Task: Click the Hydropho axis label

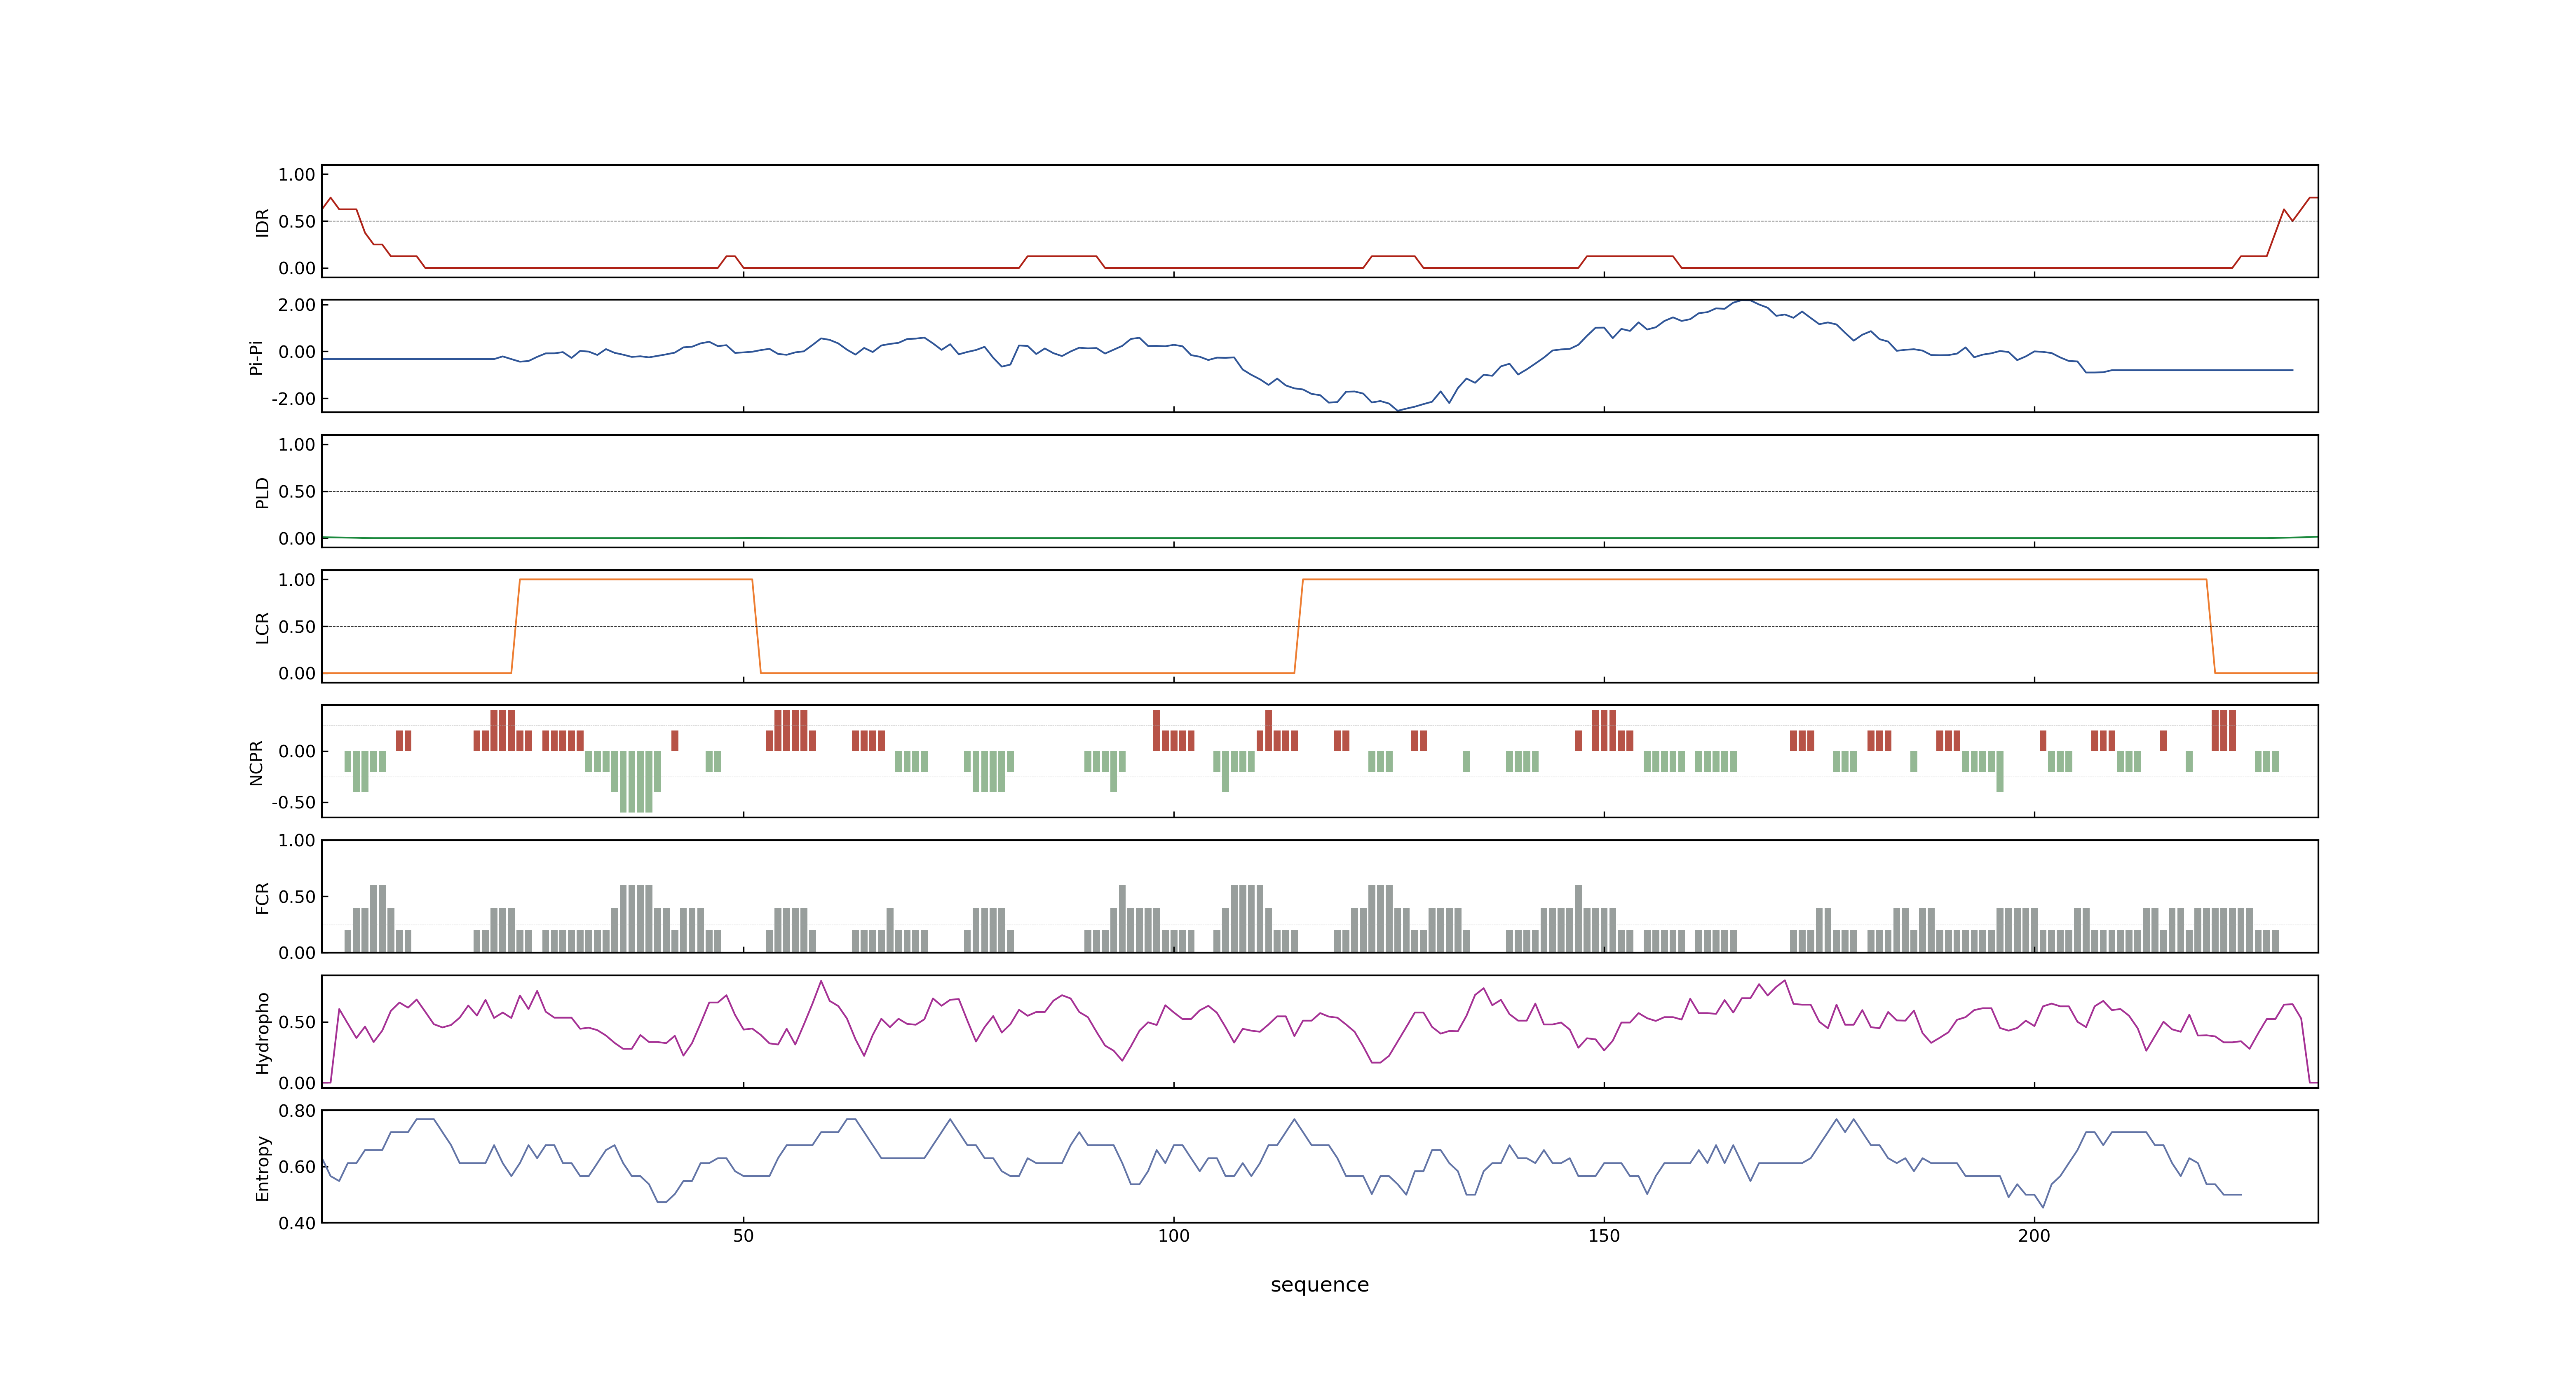Action: tap(262, 1033)
